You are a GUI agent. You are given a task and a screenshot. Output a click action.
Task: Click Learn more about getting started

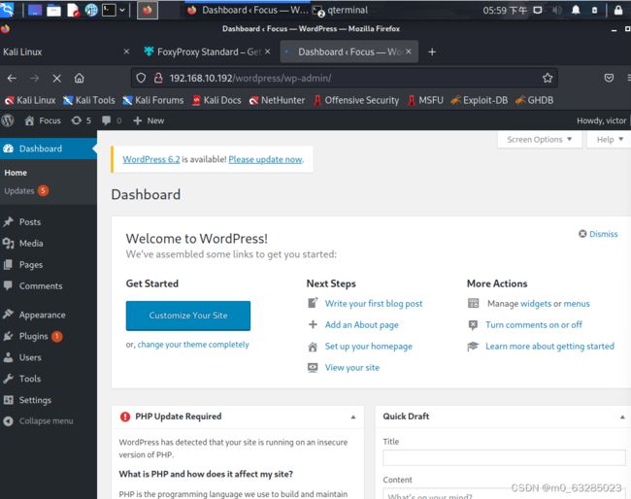coord(549,346)
